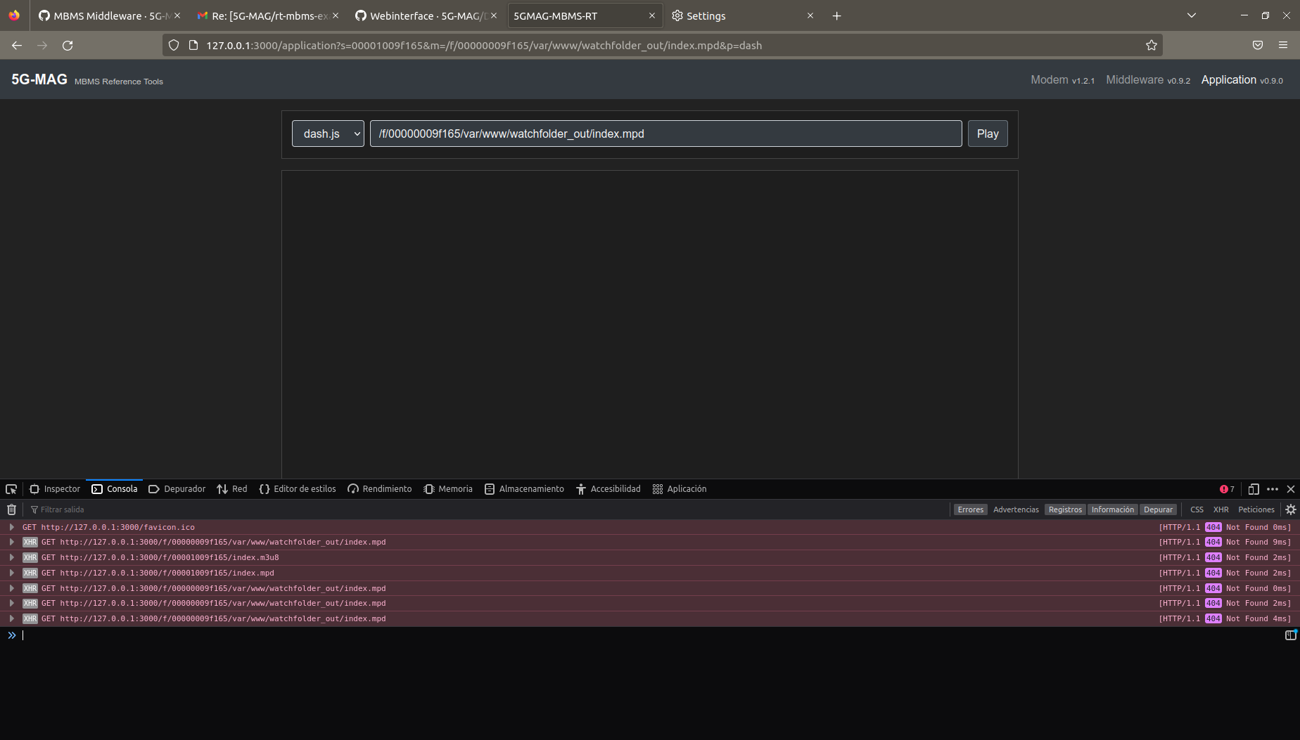Toggle the Errores console filter
1300x740 pixels.
pyautogui.click(x=970, y=509)
